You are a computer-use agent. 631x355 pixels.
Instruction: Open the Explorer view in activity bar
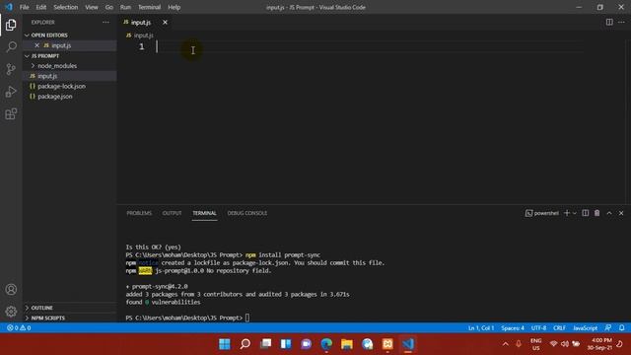(11, 25)
